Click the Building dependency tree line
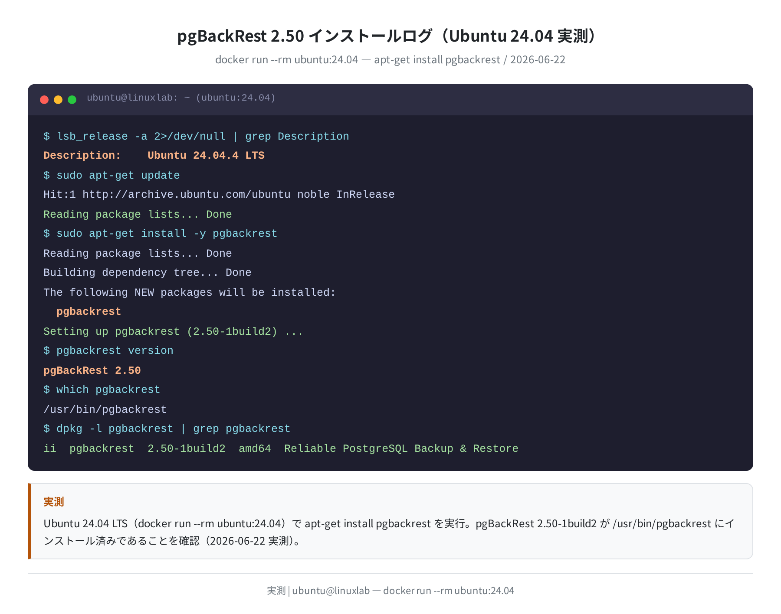Image resolution: width=781 pixels, height=614 pixels. (148, 272)
